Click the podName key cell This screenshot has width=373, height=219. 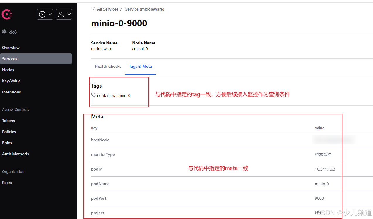click(x=100, y=184)
